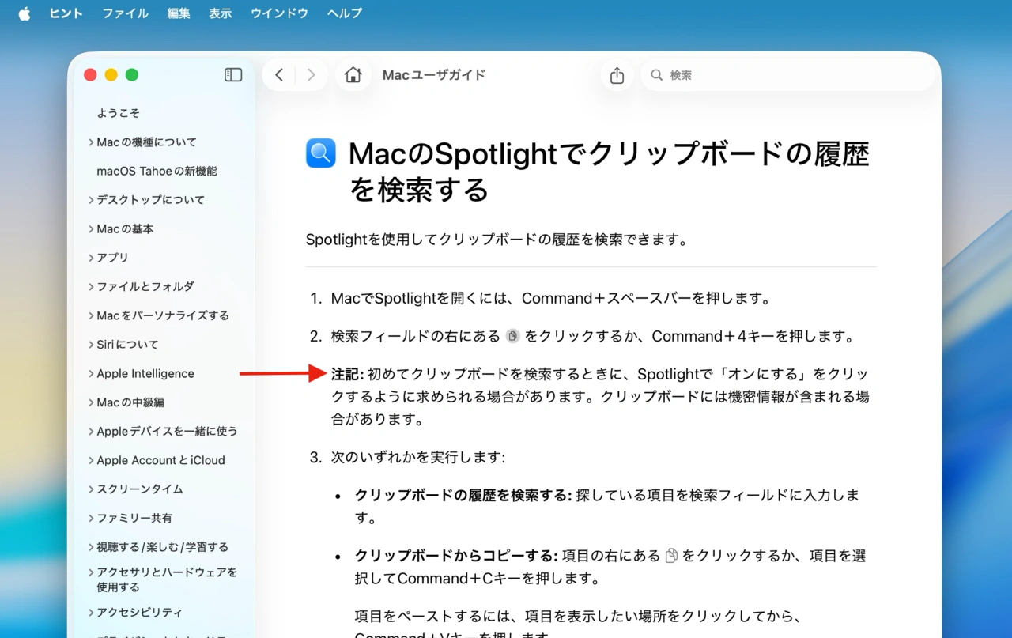Open the home page of the user guide
1012x638 pixels.
(353, 74)
